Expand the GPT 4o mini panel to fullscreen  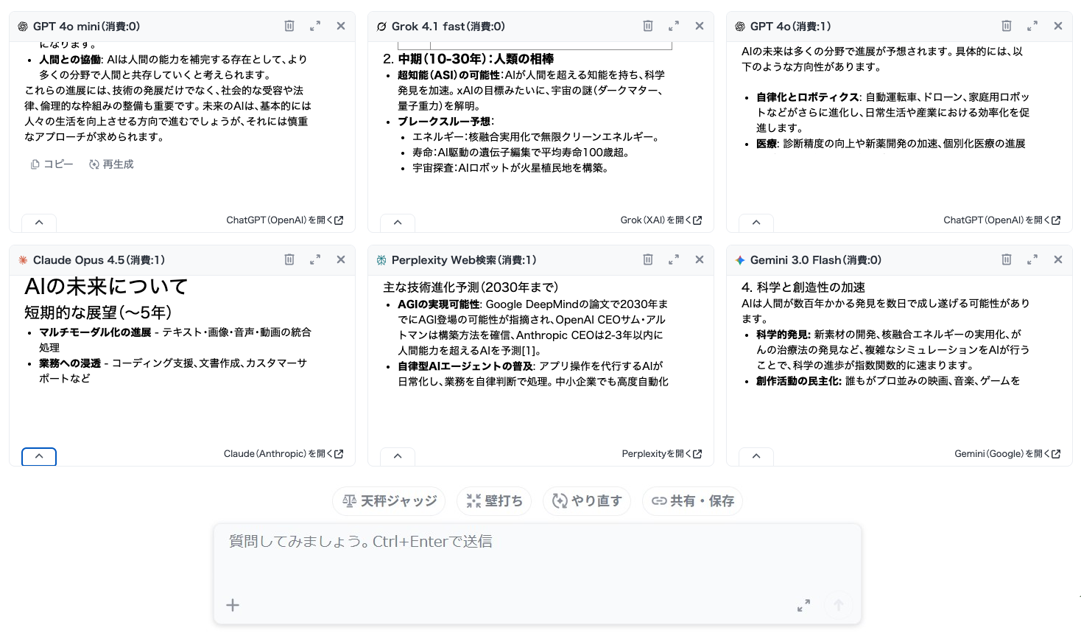pos(315,26)
